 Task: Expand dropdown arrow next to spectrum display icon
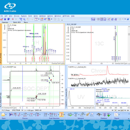(39, 19)
